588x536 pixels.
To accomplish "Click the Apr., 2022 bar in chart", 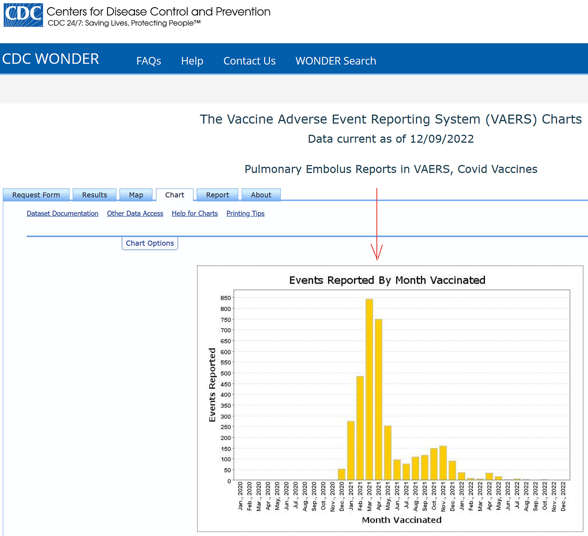I will (x=489, y=476).
